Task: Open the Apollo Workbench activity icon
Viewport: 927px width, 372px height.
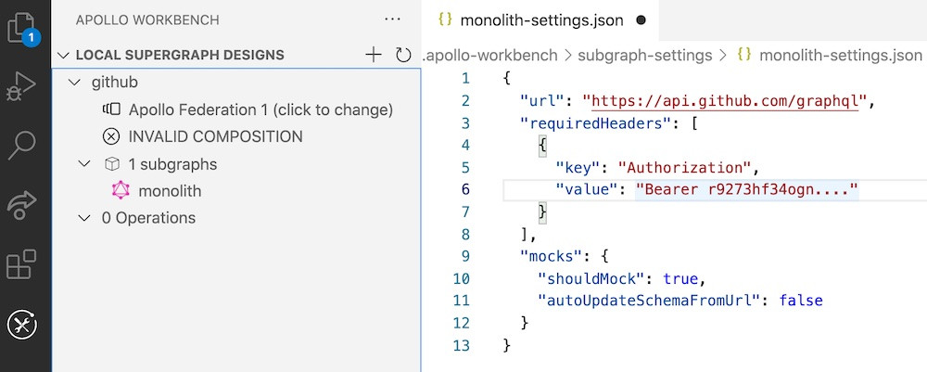Action: point(22,325)
